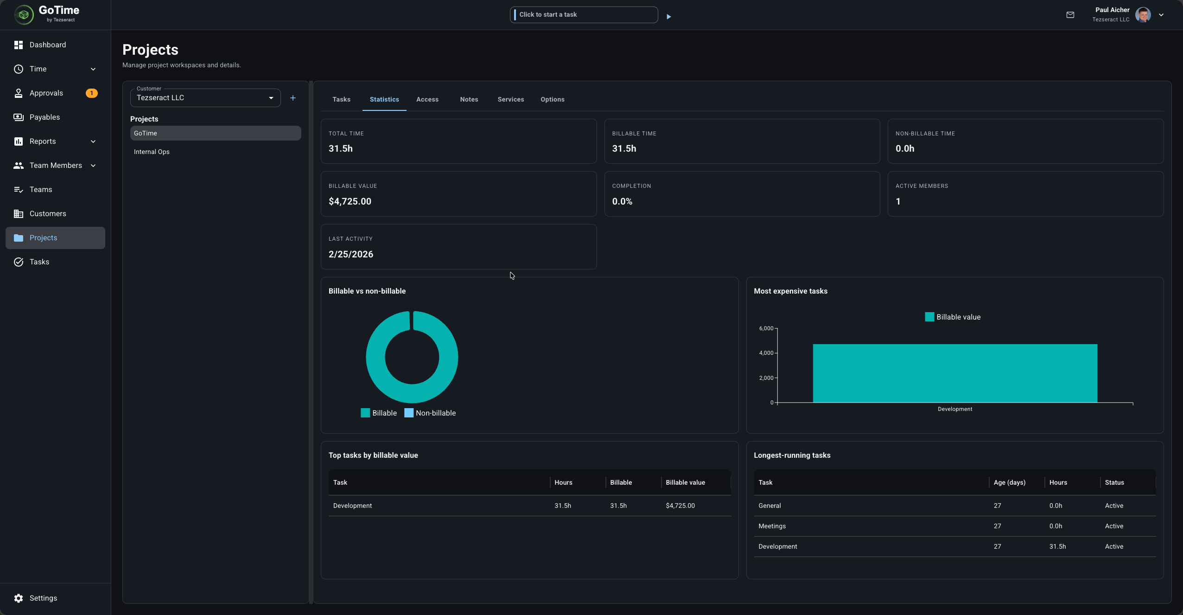1183x615 pixels.
Task: Click the 'Click to start a task' field
Action: (x=584, y=15)
